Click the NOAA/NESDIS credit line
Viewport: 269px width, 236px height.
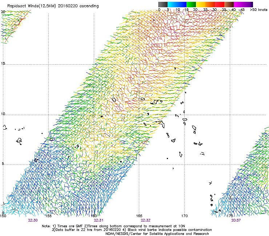point(157,234)
